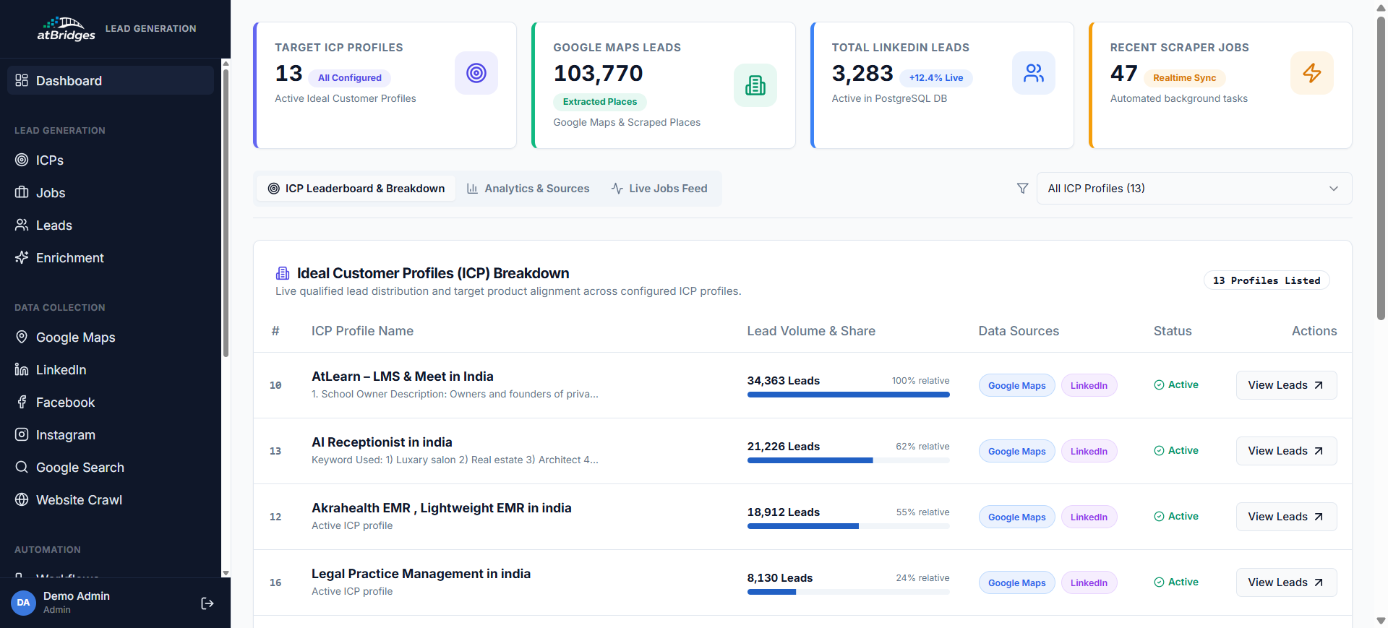
Task: View Leads for Akrahealth EMR
Action: coord(1287,517)
